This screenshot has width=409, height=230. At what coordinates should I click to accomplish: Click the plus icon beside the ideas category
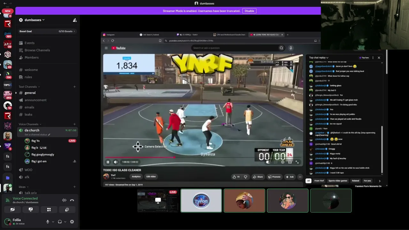click(x=74, y=187)
